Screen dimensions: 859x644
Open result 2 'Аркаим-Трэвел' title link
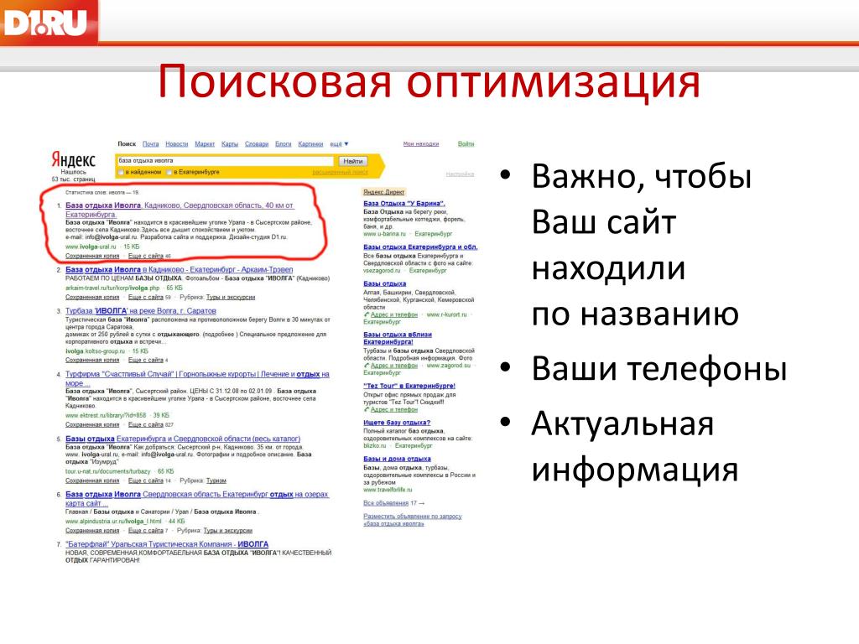(x=180, y=270)
